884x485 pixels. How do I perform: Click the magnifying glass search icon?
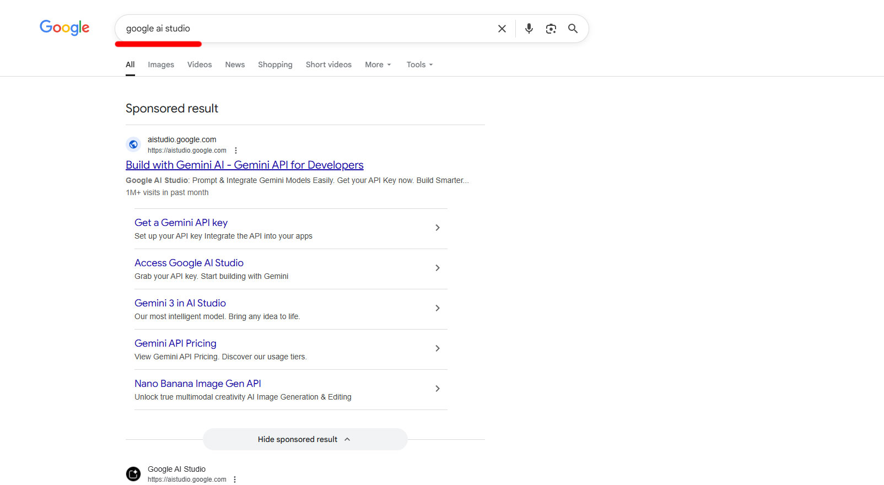click(573, 29)
